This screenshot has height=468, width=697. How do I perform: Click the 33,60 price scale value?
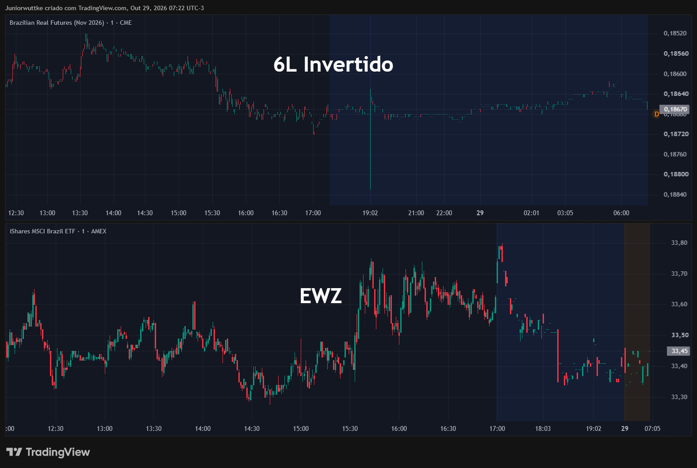point(679,304)
